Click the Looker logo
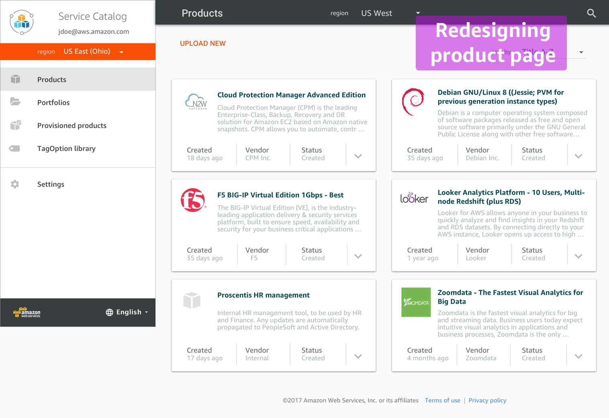609x418 pixels. (414, 198)
